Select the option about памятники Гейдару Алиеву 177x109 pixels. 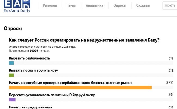coord(52,95)
